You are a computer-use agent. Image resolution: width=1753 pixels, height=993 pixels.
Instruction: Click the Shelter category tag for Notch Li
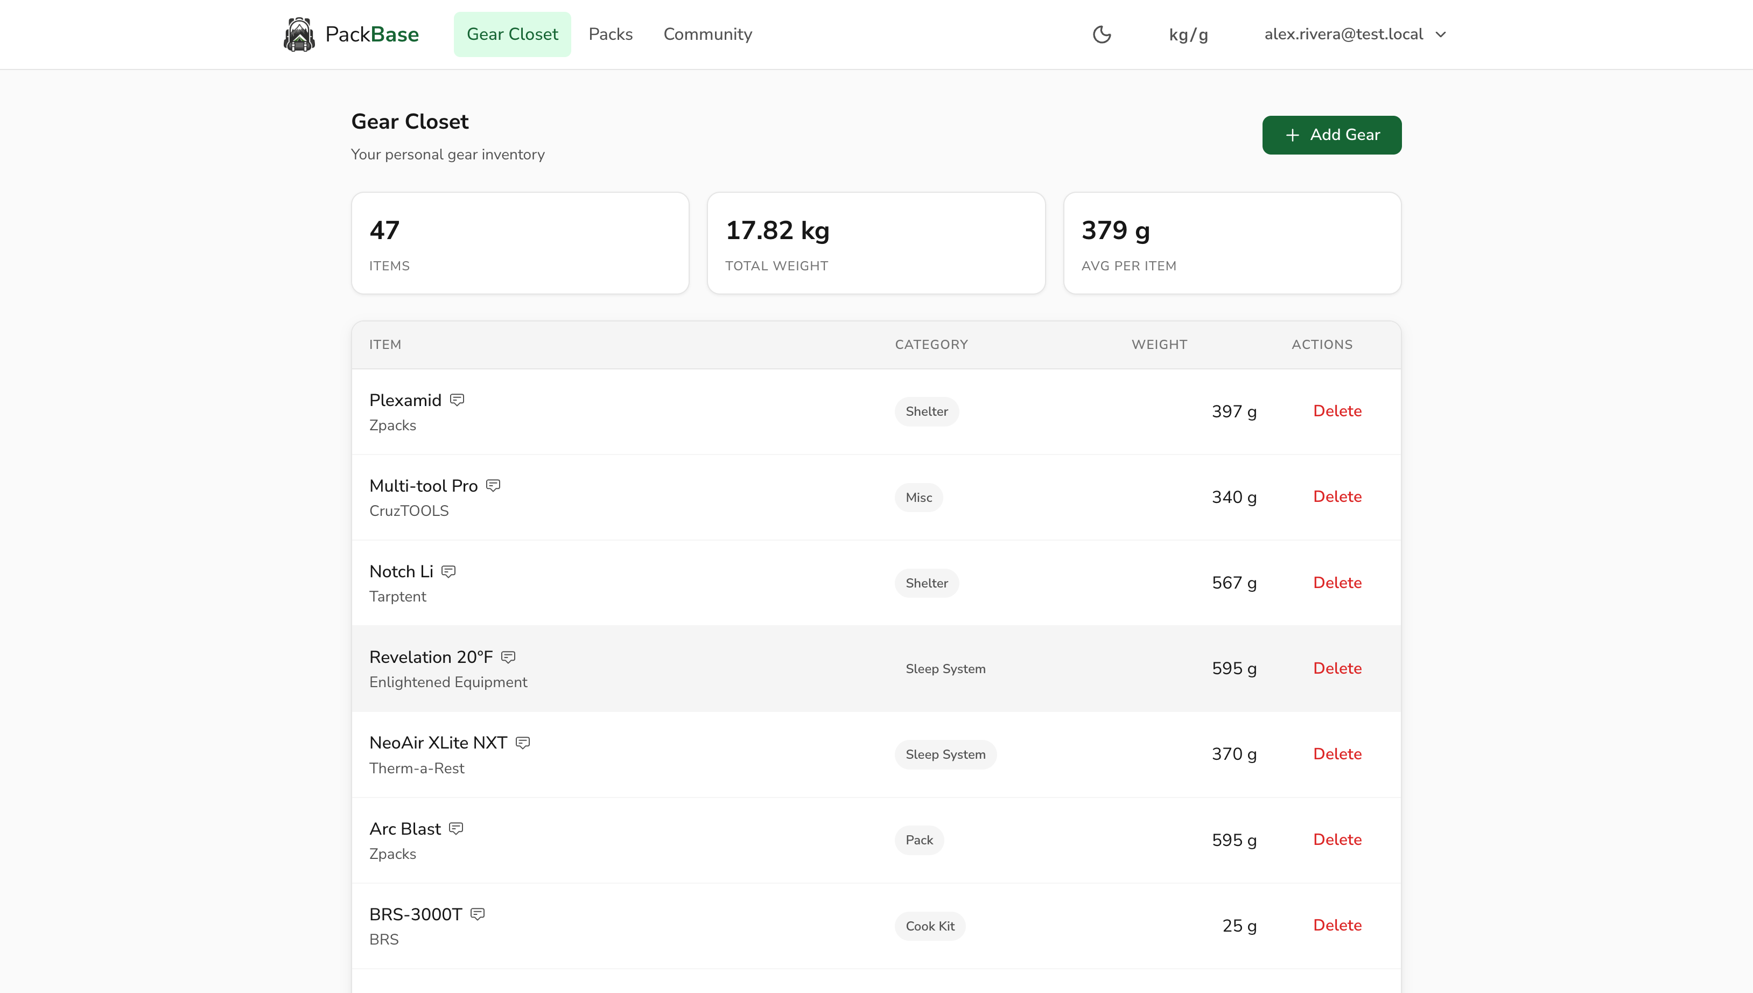point(926,583)
